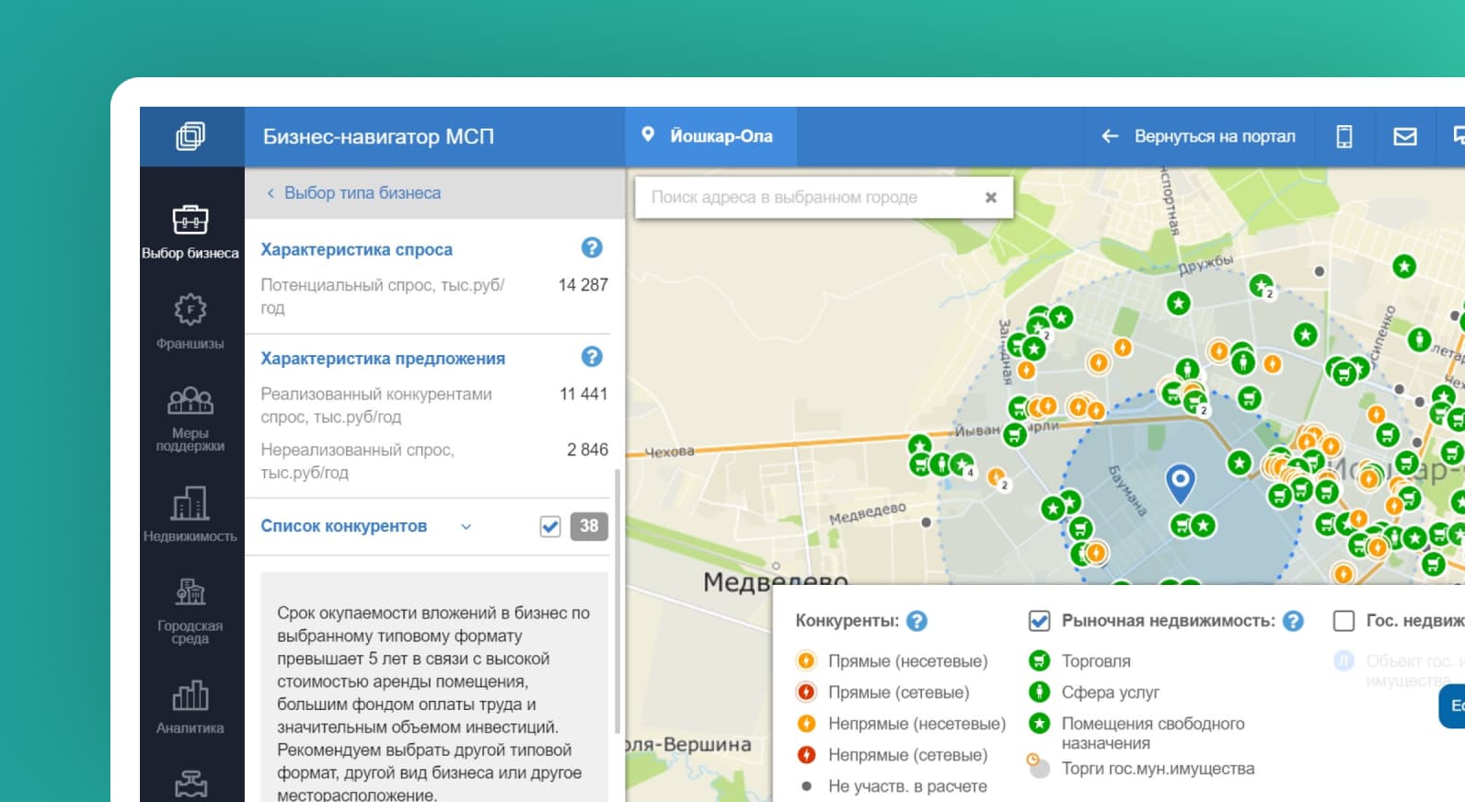This screenshot has width=1465, height=802.
Task: Open Городская среда in the sidebar
Action: tap(190, 610)
